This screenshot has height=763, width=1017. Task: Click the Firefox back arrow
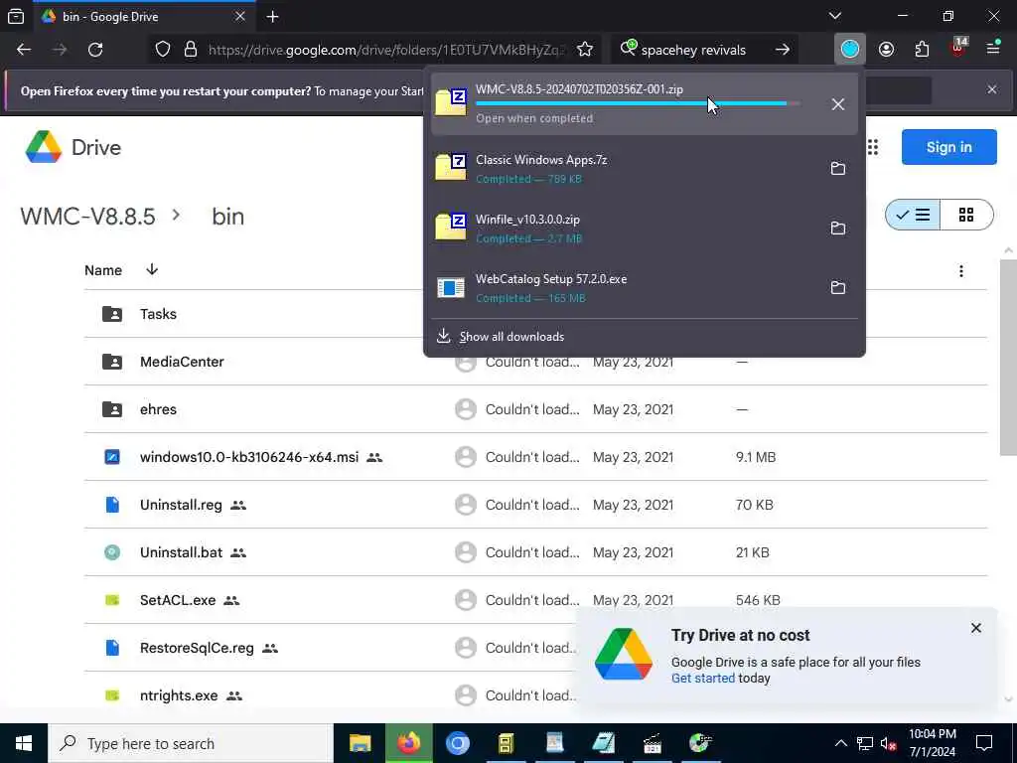(24, 50)
